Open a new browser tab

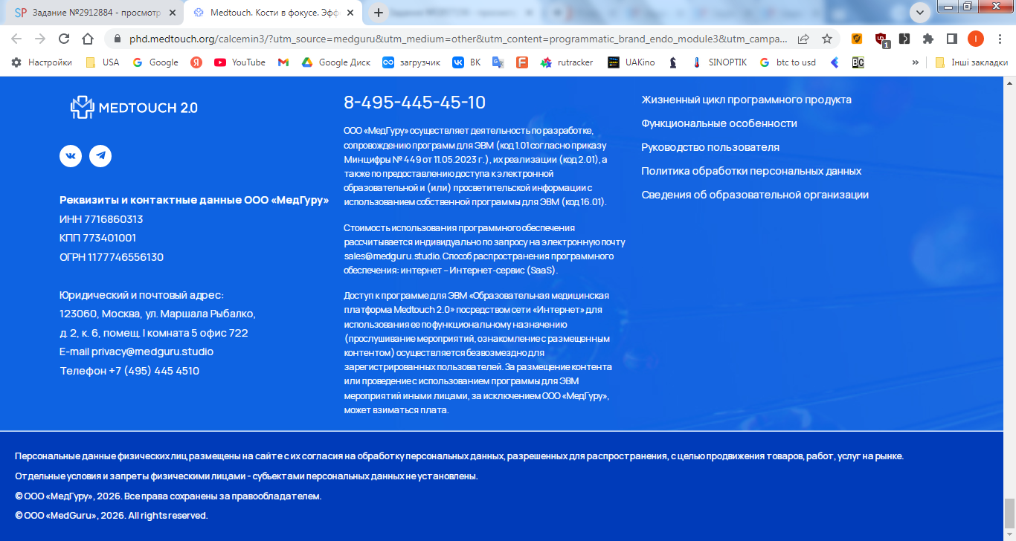379,13
